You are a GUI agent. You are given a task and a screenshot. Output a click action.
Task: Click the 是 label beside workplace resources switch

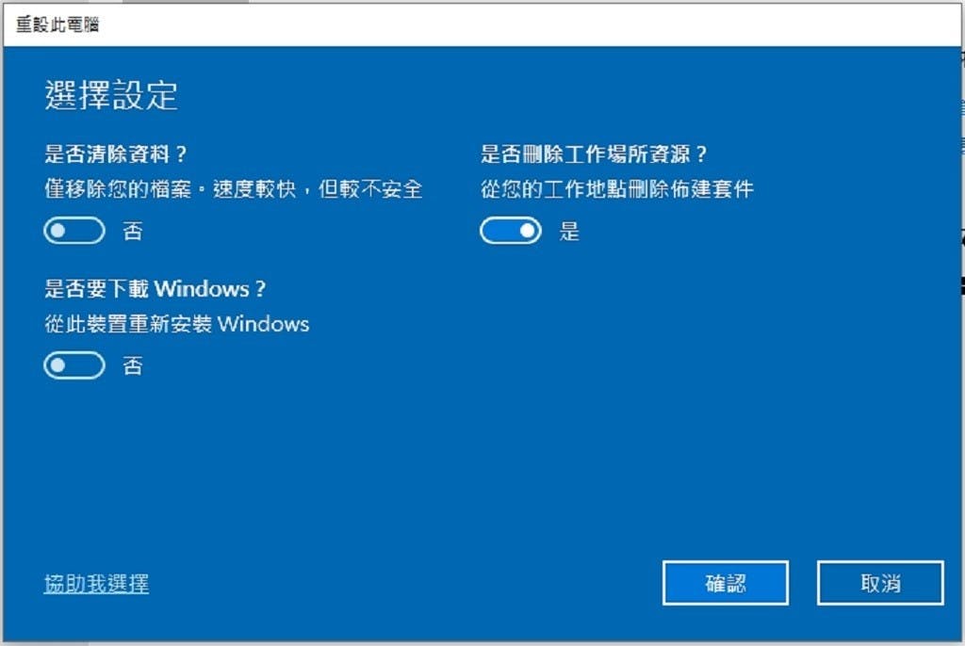569,232
